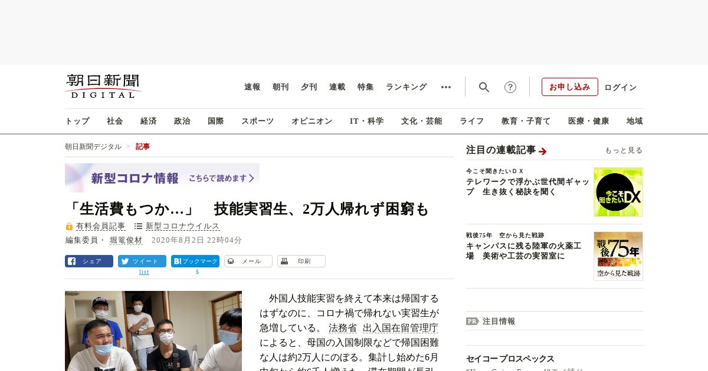Viewport: 708px width, 371px height.
Task: Click the ログイン link
Action: click(621, 87)
